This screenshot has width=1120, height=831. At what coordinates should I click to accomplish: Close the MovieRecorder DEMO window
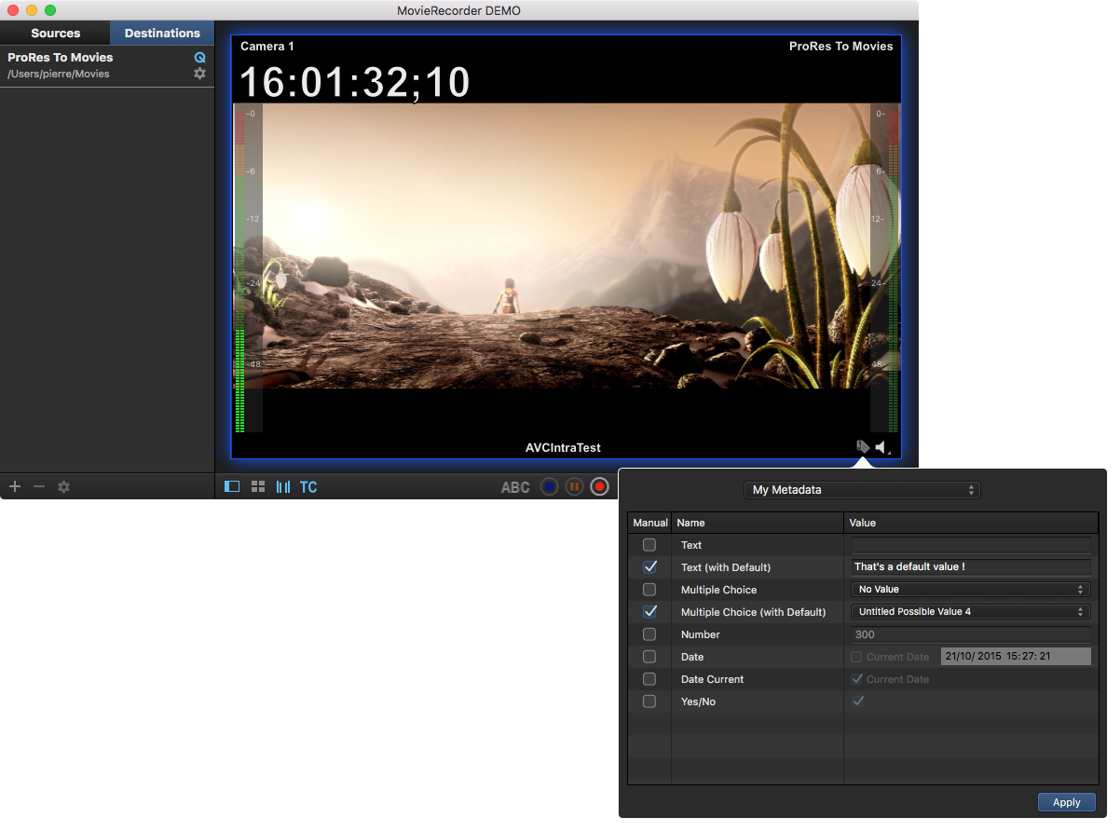point(13,10)
